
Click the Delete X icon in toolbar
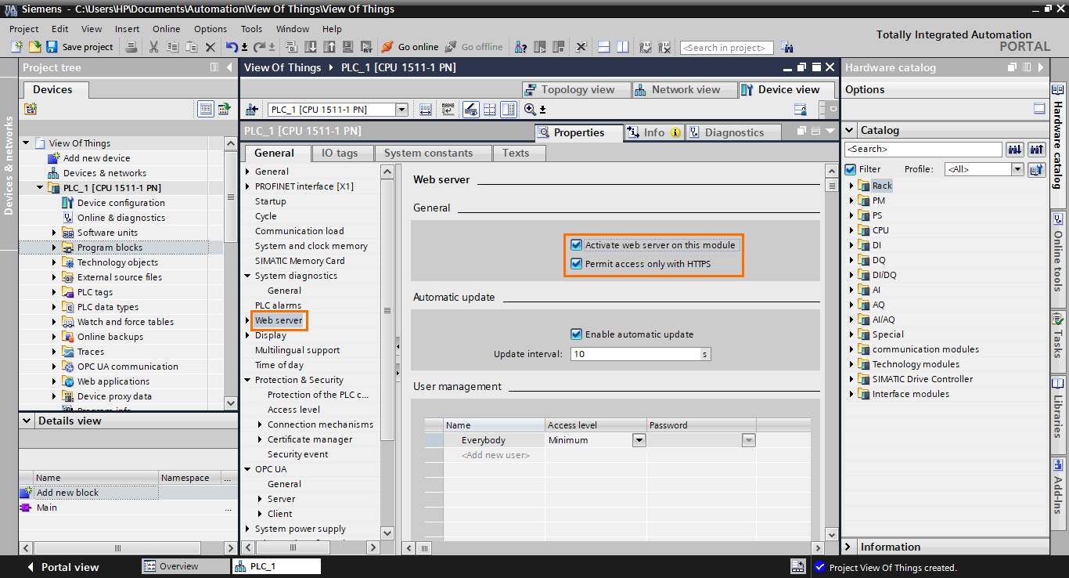[211, 47]
